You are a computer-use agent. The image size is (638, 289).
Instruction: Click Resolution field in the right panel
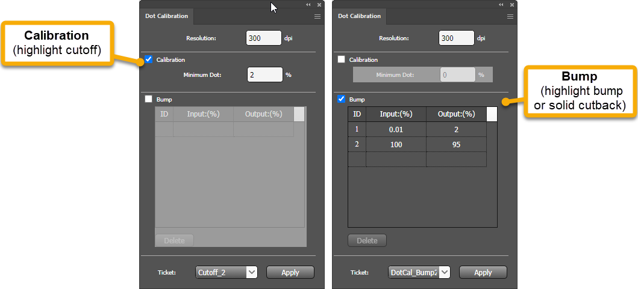click(457, 38)
